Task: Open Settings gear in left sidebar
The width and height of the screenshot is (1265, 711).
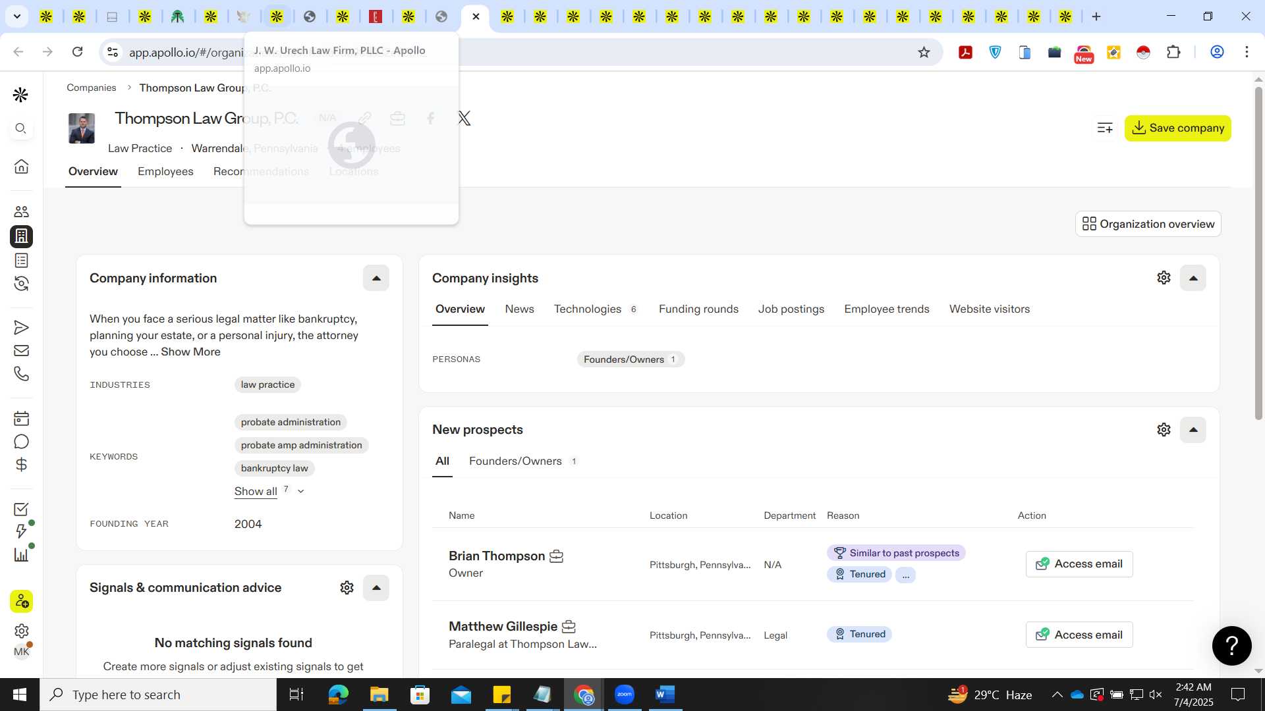Action: 21,631
